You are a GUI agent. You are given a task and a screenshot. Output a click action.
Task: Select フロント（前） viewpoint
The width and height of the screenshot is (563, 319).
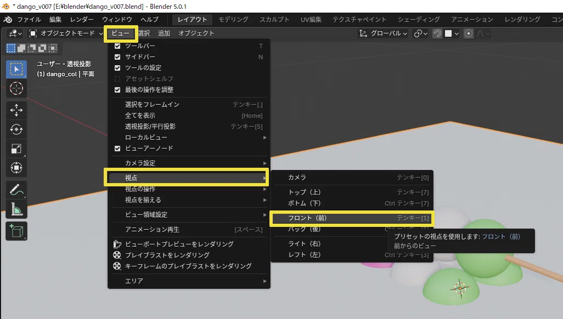pyautogui.click(x=352, y=218)
